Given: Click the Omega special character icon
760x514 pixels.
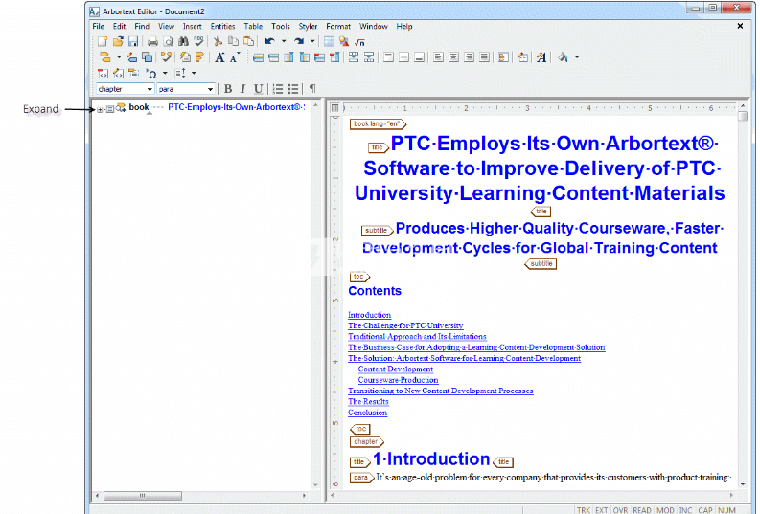Looking at the screenshot, I should coord(151,74).
